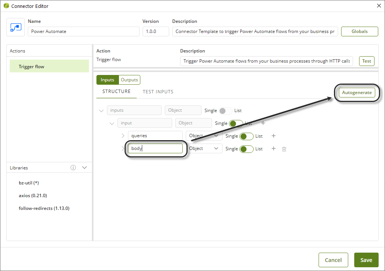385x271 pixels.
Task: Click the inputs row Object type field
Action: tap(183, 110)
